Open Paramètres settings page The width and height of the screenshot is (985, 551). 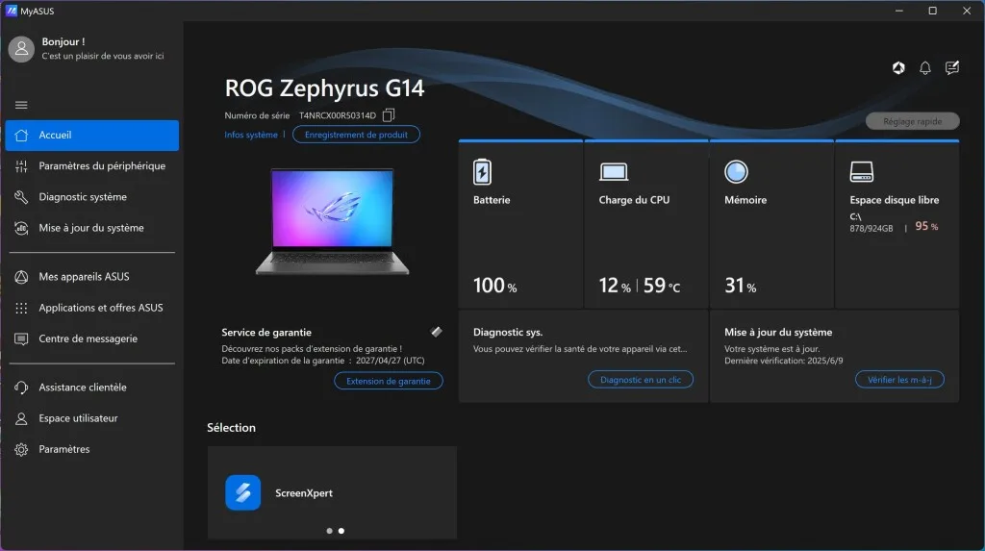click(x=91, y=449)
